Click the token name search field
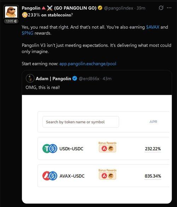This screenshot has width=177, height=207. [81, 122]
